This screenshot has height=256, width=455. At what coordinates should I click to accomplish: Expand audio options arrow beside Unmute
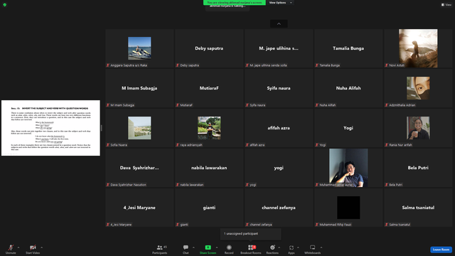click(x=18, y=247)
